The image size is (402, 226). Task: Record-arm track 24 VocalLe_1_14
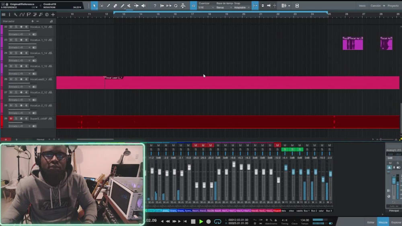click(x=21, y=53)
